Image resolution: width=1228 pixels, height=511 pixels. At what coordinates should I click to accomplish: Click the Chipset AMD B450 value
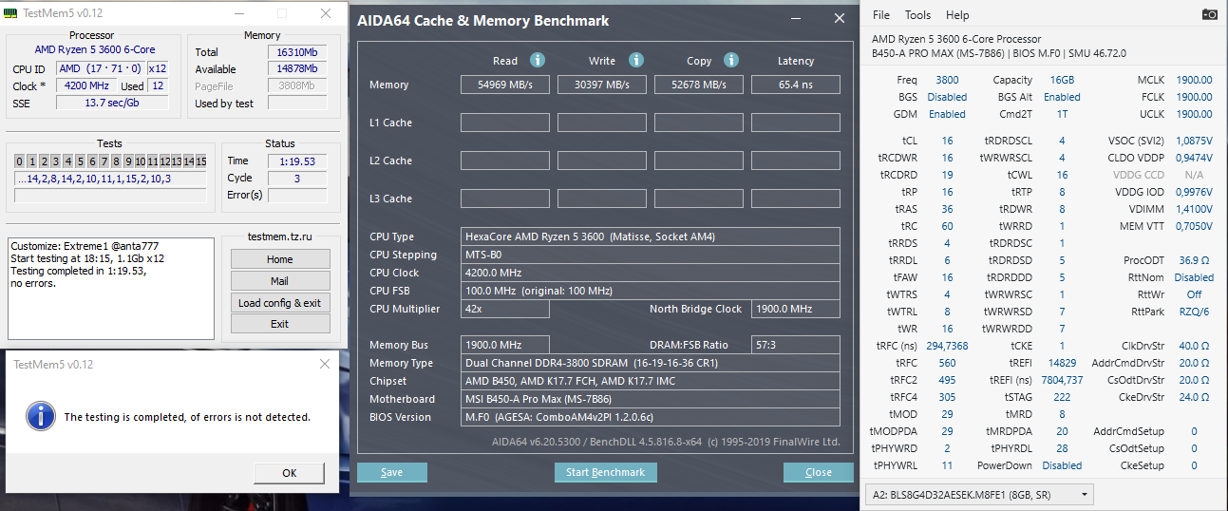(x=651, y=381)
